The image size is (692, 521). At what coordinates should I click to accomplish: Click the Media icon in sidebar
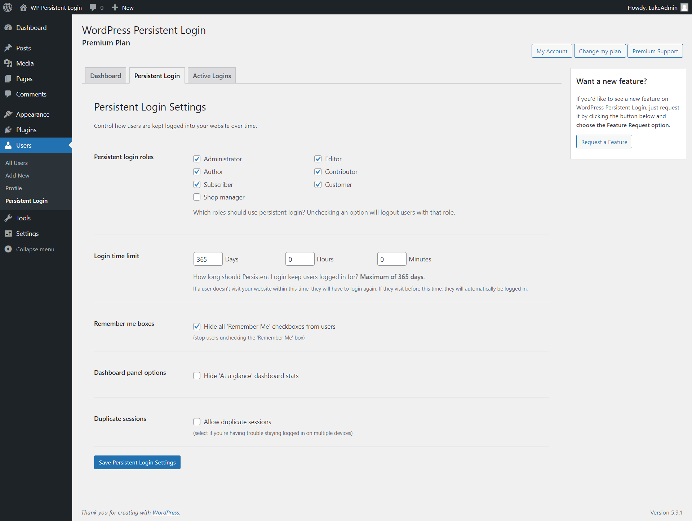8,63
